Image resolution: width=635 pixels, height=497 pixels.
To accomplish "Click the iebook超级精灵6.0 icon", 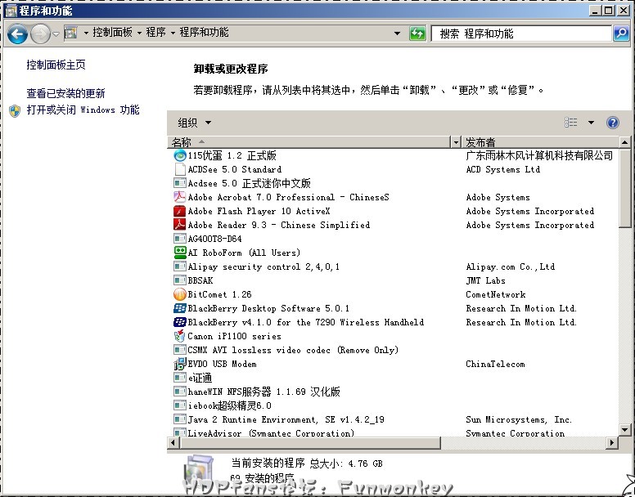I will pyautogui.click(x=180, y=405).
